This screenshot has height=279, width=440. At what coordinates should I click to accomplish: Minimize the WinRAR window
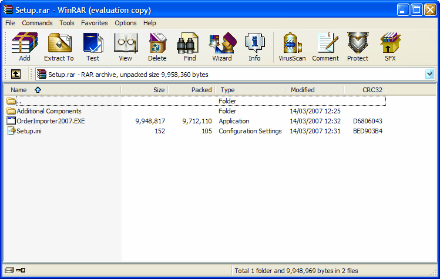coord(403,10)
